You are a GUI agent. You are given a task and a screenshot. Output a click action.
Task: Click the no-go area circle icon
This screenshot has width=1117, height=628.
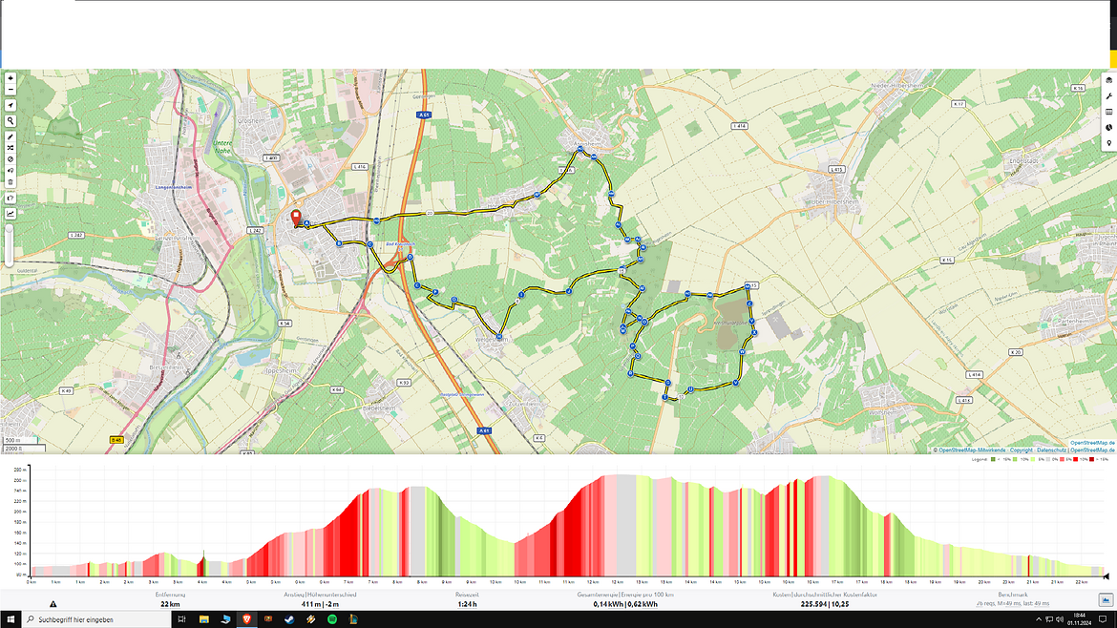click(x=10, y=158)
